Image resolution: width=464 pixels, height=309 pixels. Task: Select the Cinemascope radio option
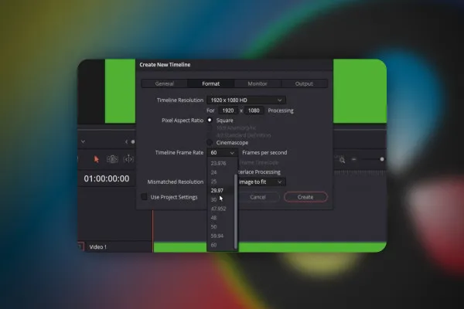click(x=210, y=142)
